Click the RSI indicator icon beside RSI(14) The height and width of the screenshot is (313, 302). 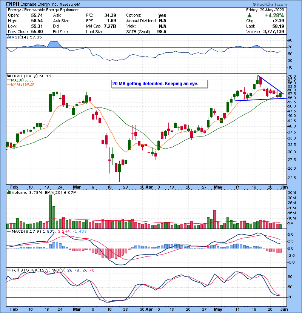coord(9,37)
